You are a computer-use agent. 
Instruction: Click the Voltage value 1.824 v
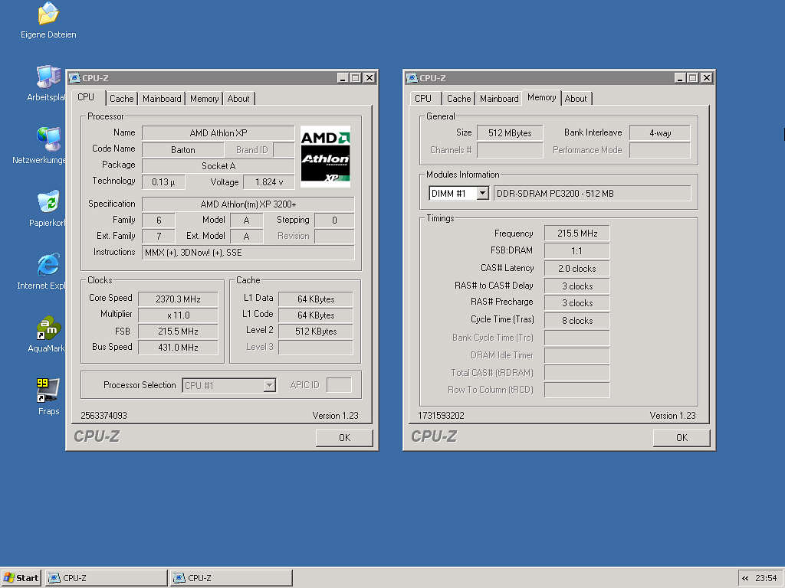coord(269,182)
